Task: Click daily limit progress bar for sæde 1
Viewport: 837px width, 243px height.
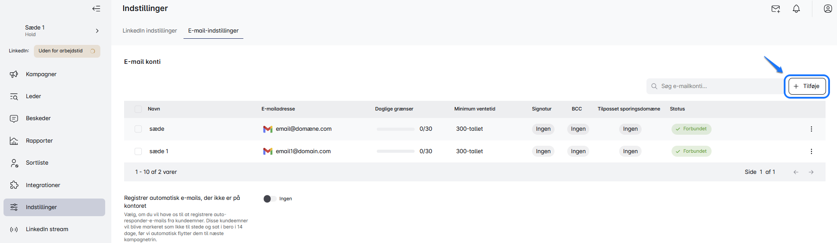Action: pyautogui.click(x=395, y=151)
